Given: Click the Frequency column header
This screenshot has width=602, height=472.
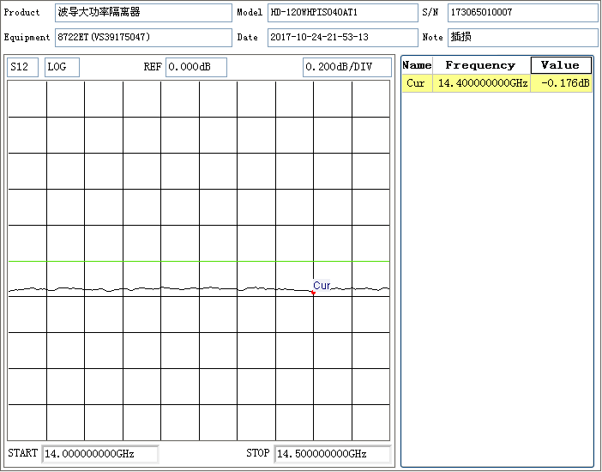Looking at the screenshot, I should (x=481, y=65).
